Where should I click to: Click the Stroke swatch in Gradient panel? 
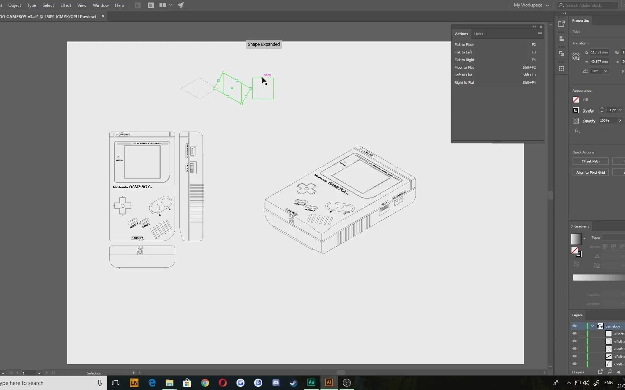[x=578, y=254]
